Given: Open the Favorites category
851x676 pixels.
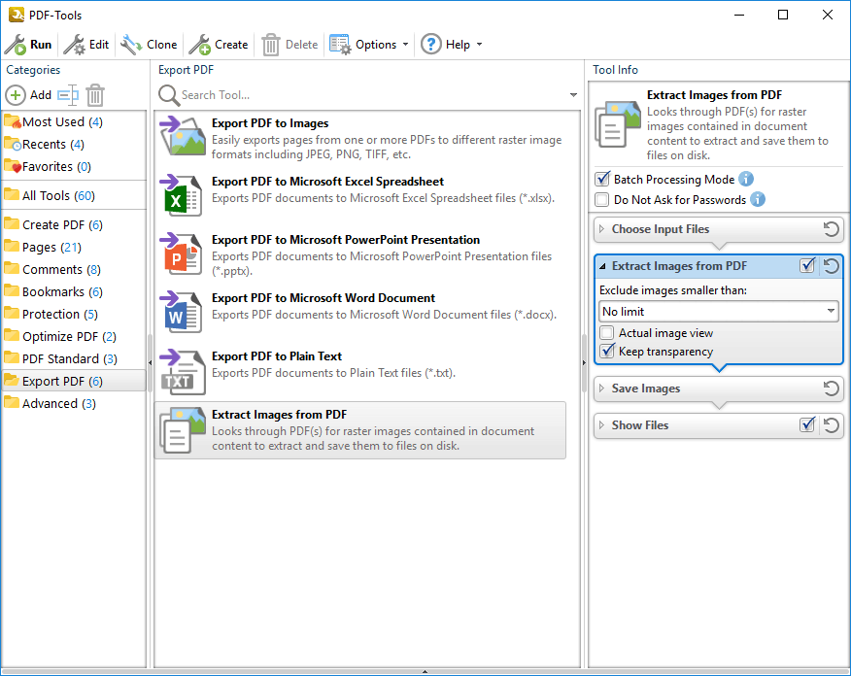Looking at the screenshot, I should tap(74, 166).
